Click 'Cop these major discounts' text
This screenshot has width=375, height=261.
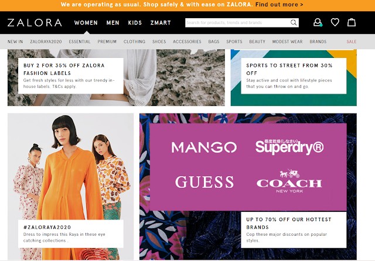click(x=287, y=238)
